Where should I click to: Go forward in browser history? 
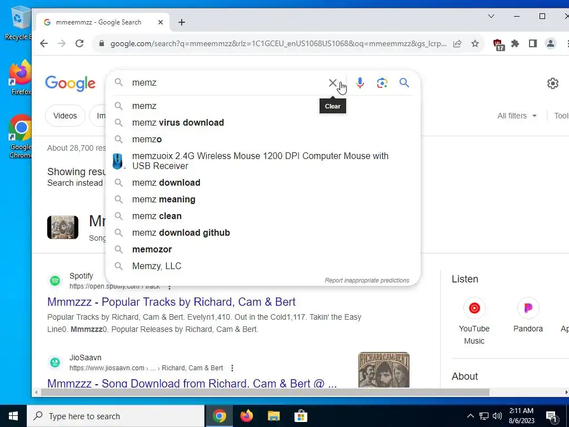point(62,43)
